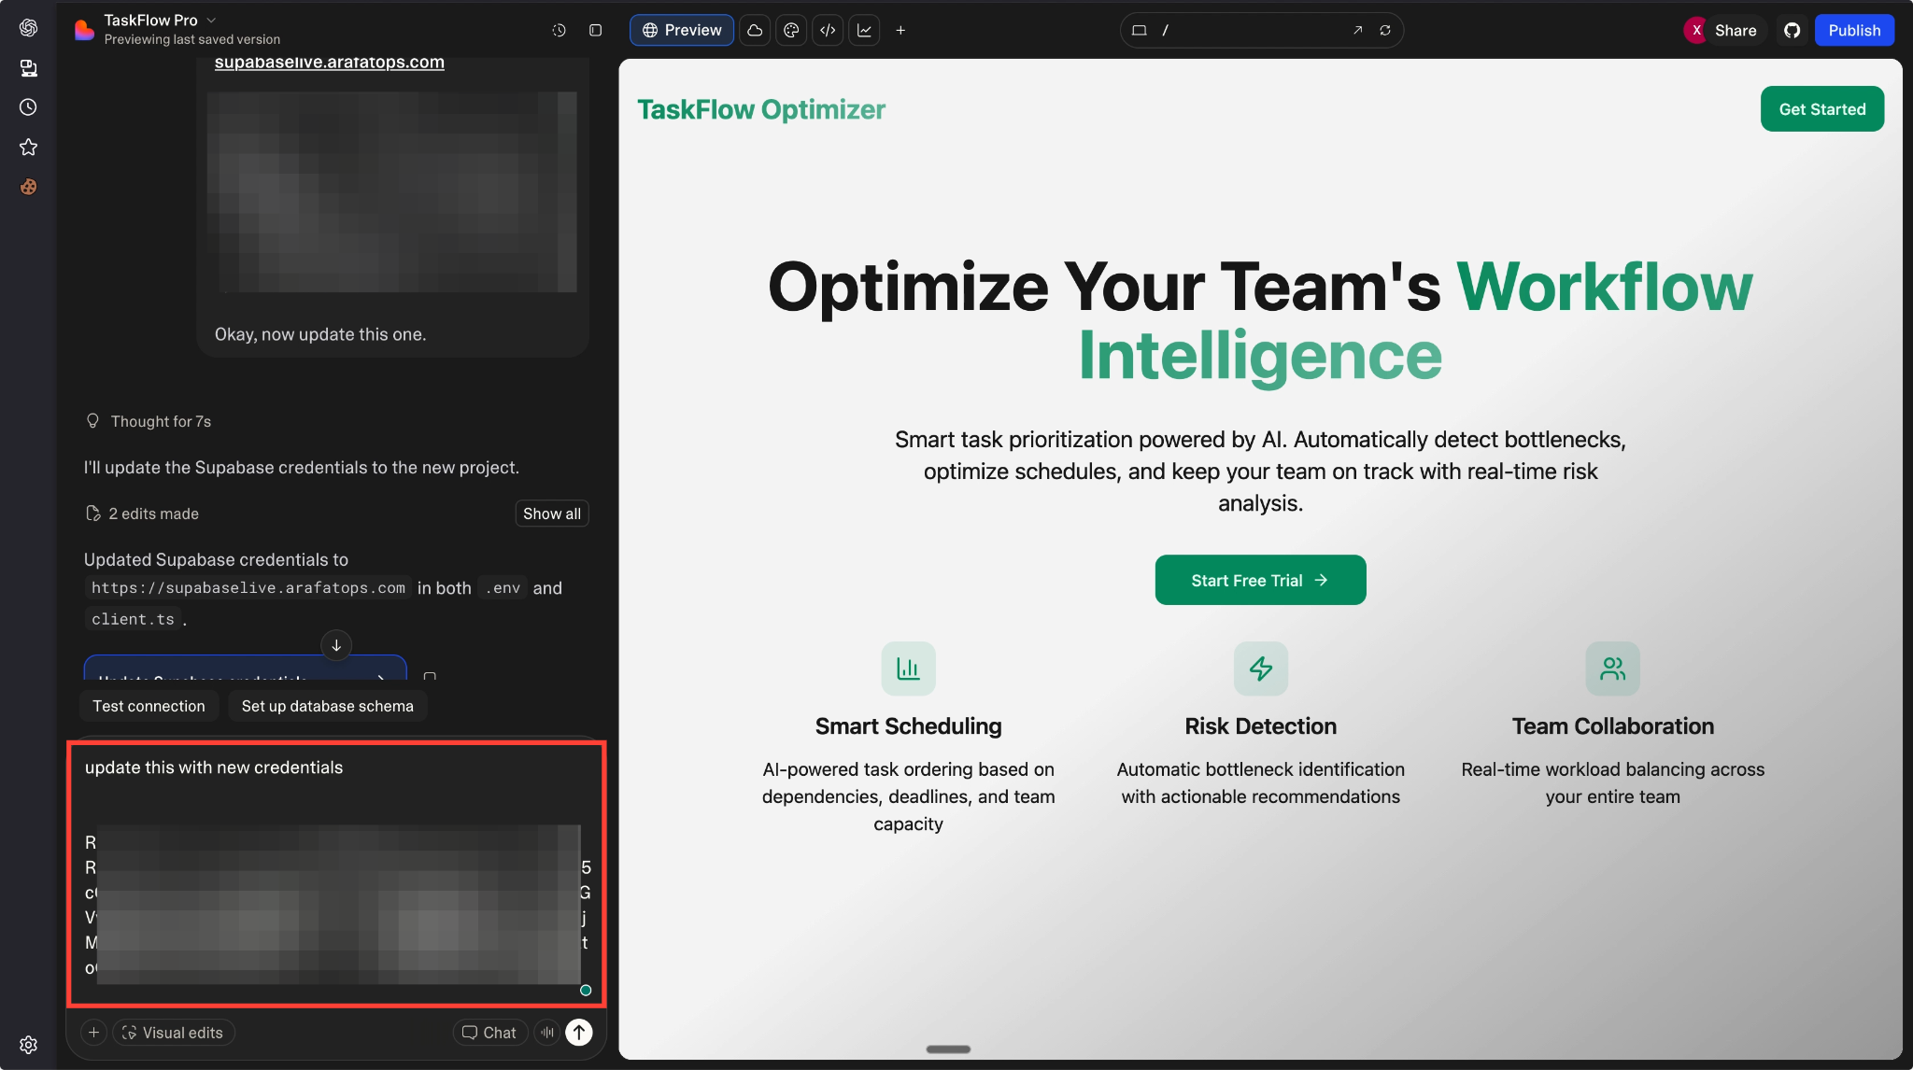
Task: Open the code view icon
Action: pyautogui.click(x=828, y=30)
